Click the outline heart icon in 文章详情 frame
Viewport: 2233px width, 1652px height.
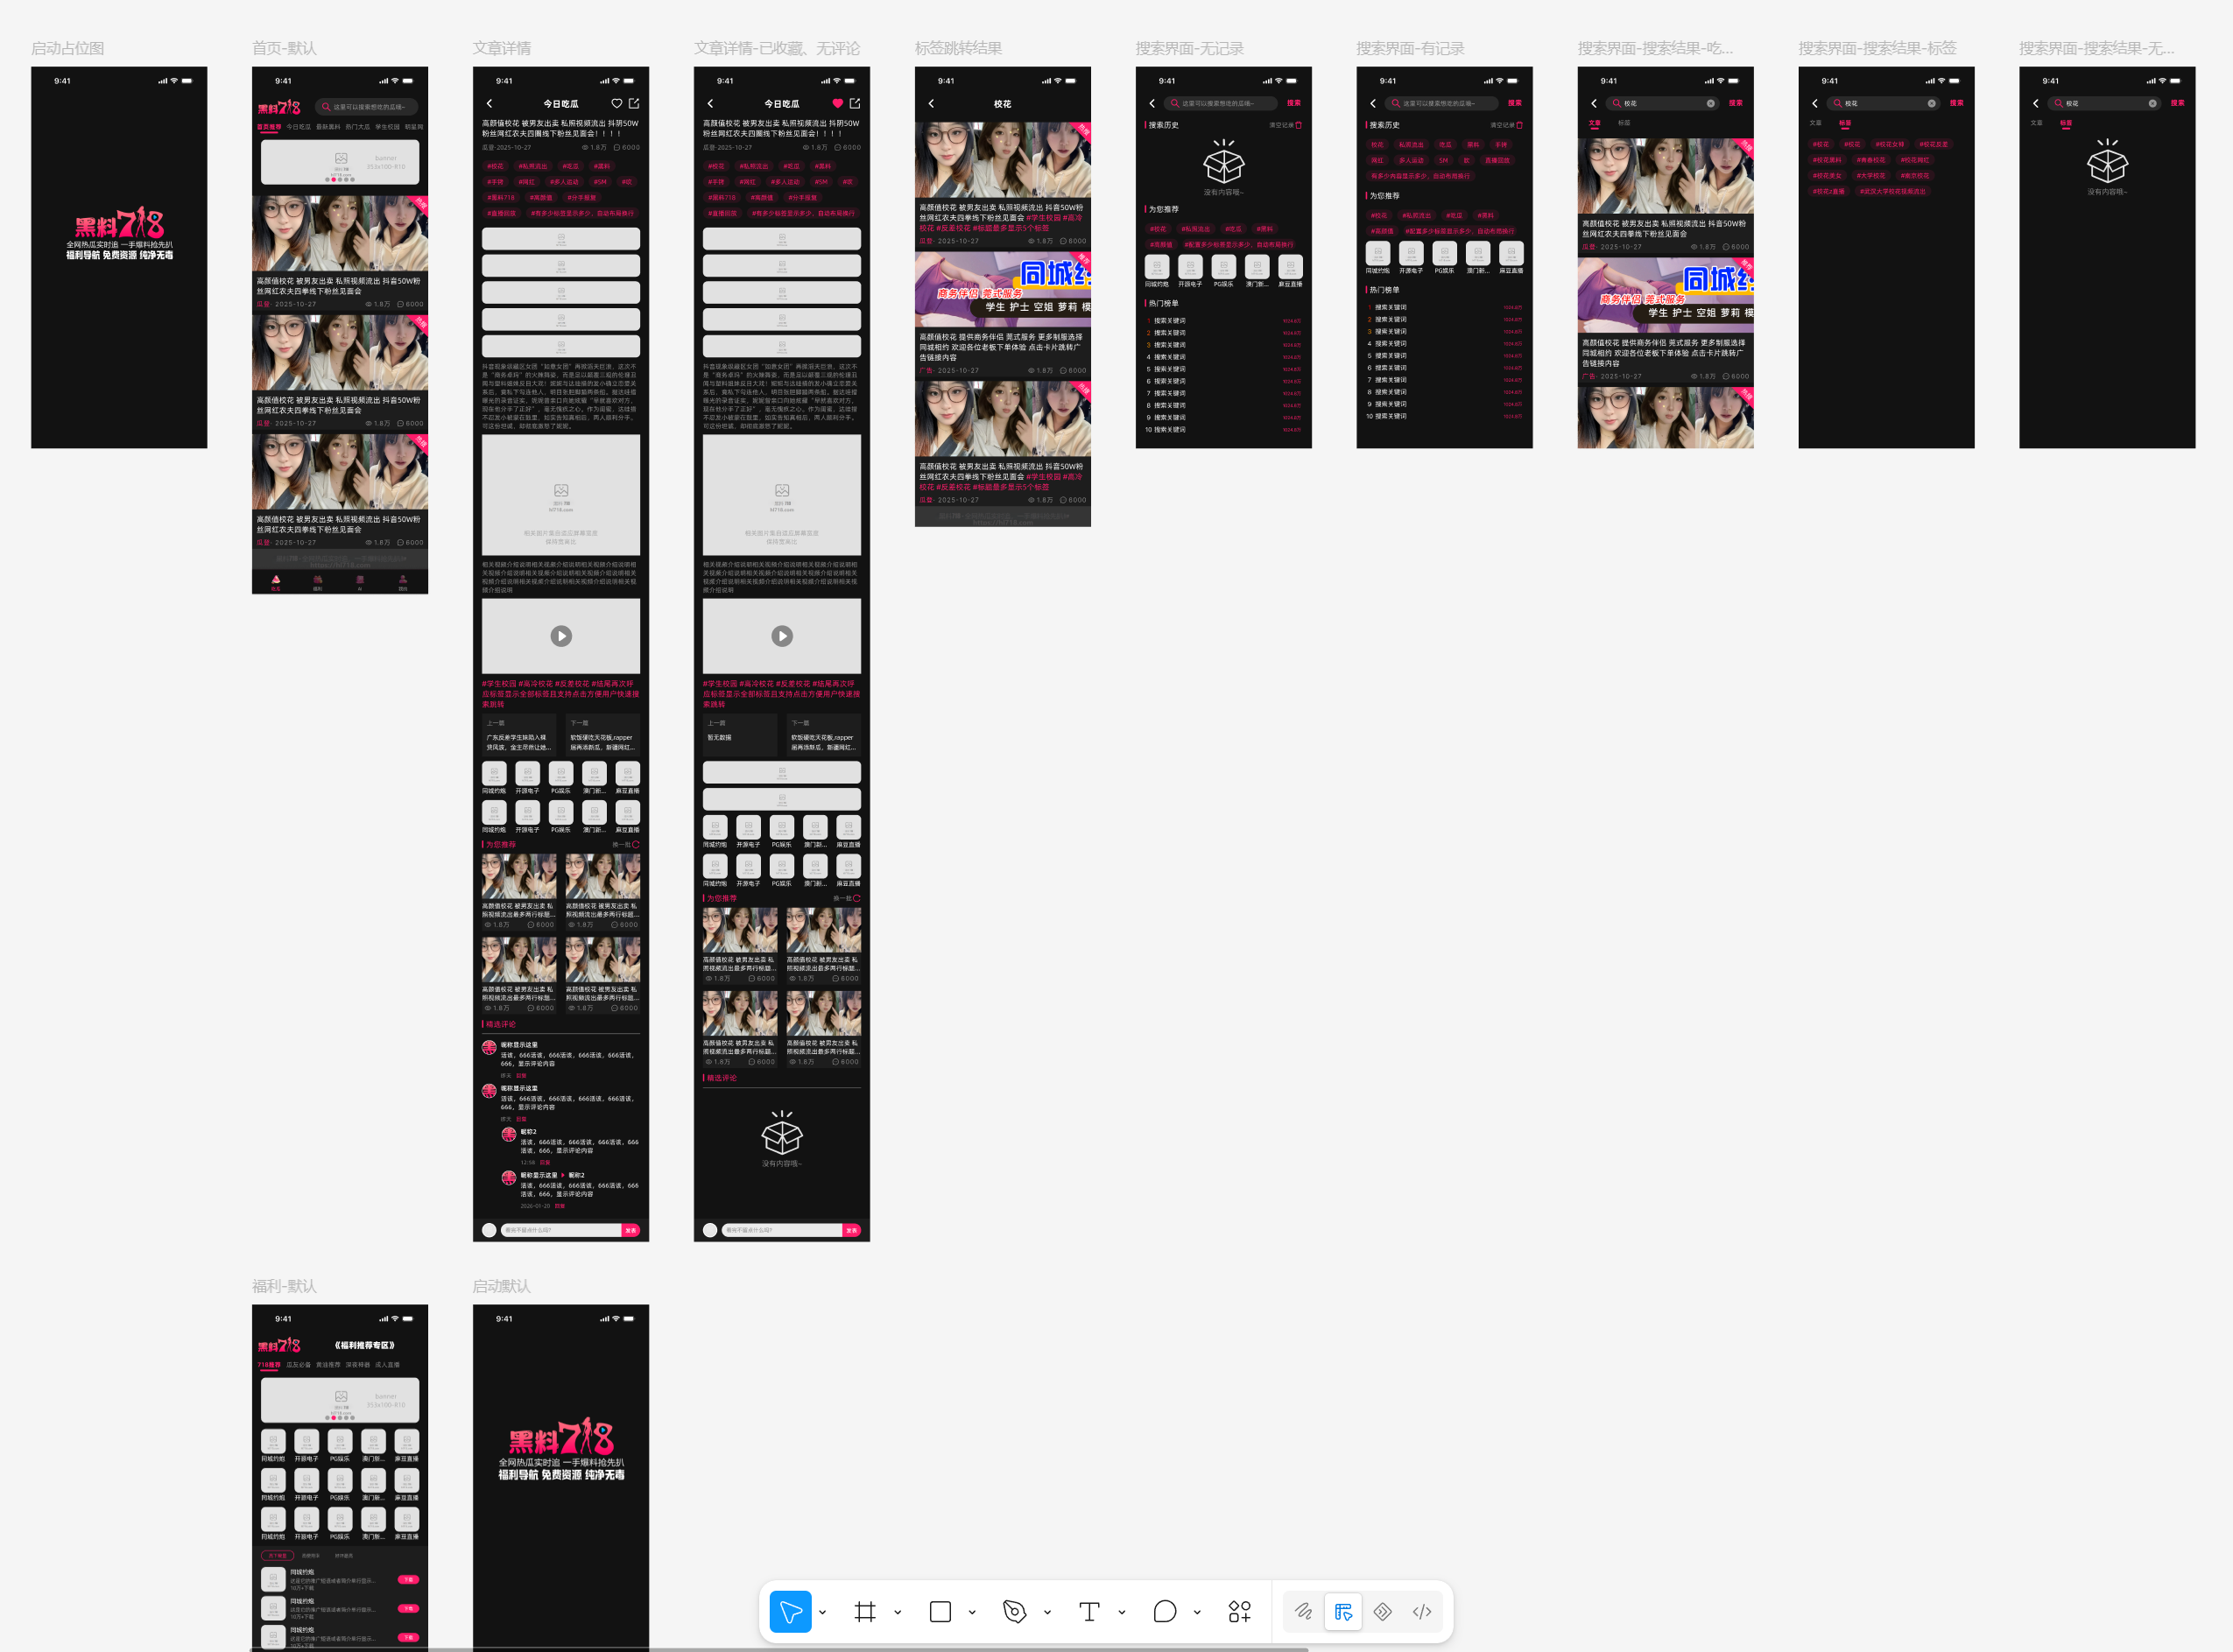point(617,103)
